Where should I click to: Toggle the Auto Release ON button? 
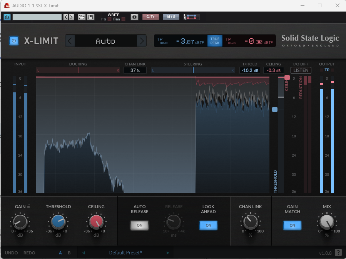(x=139, y=225)
